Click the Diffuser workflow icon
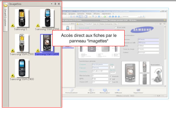Image resolution: width=176 pixels, height=117 pixels. 118,90
